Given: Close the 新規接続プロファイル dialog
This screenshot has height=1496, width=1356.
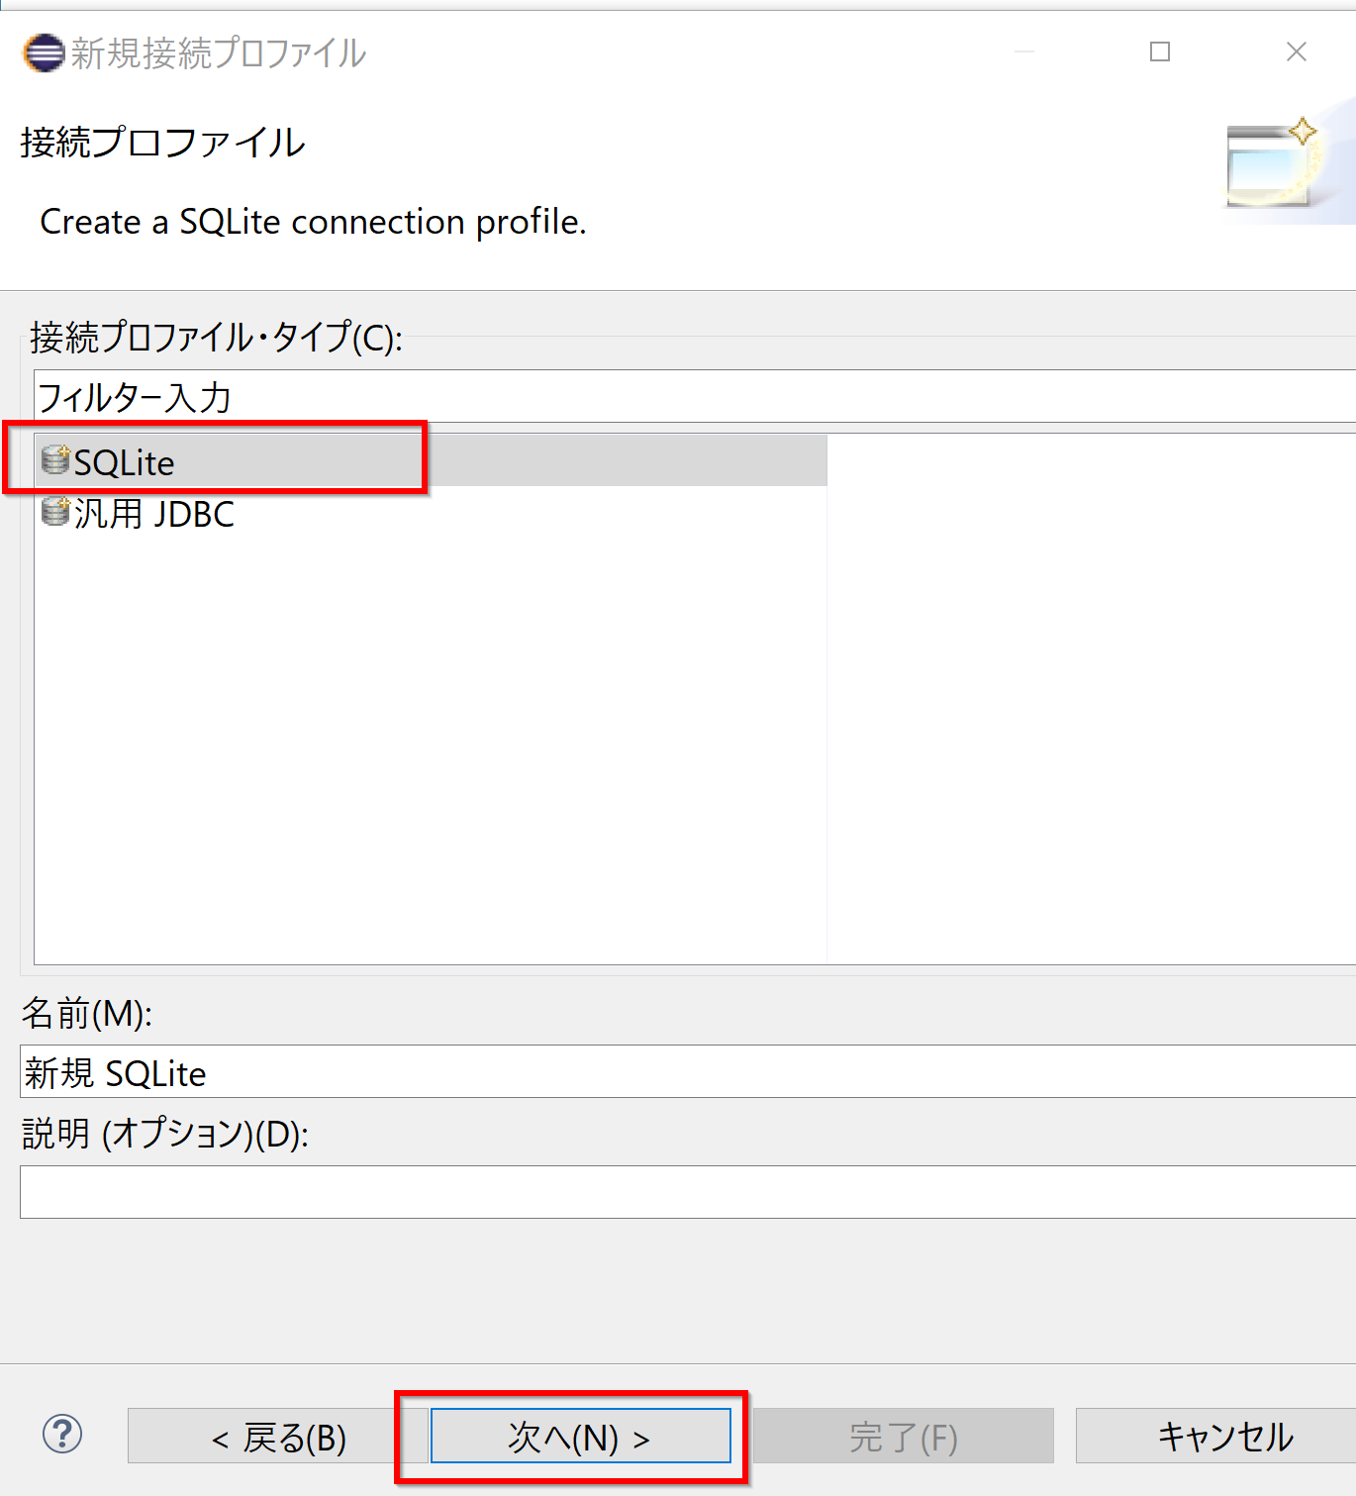Looking at the screenshot, I should coord(1297,51).
